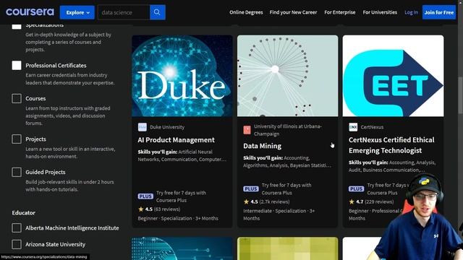The height and width of the screenshot is (260, 463).
Task: Click the (2.7k reviews) text
Action: tap(274, 201)
